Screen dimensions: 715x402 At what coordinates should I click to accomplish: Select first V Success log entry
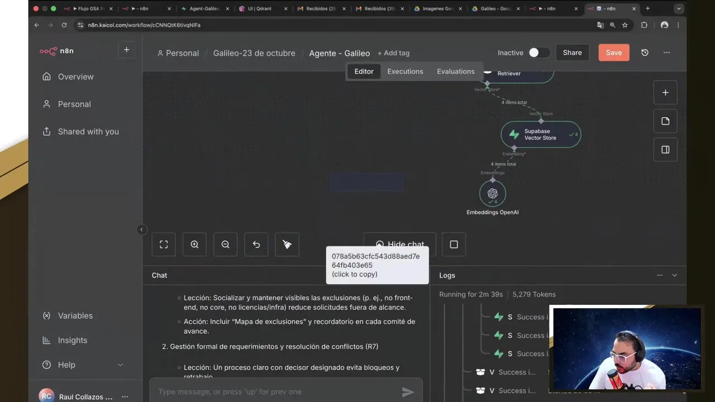pos(507,372)
